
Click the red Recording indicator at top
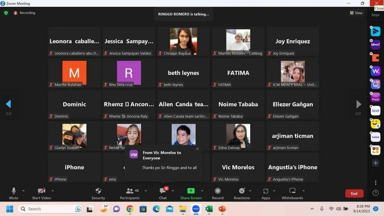tap(25, 13)
